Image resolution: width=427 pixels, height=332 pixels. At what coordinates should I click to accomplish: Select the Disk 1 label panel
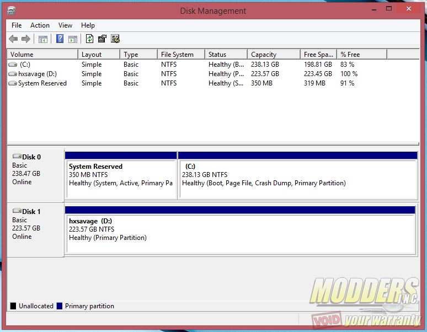36,230
